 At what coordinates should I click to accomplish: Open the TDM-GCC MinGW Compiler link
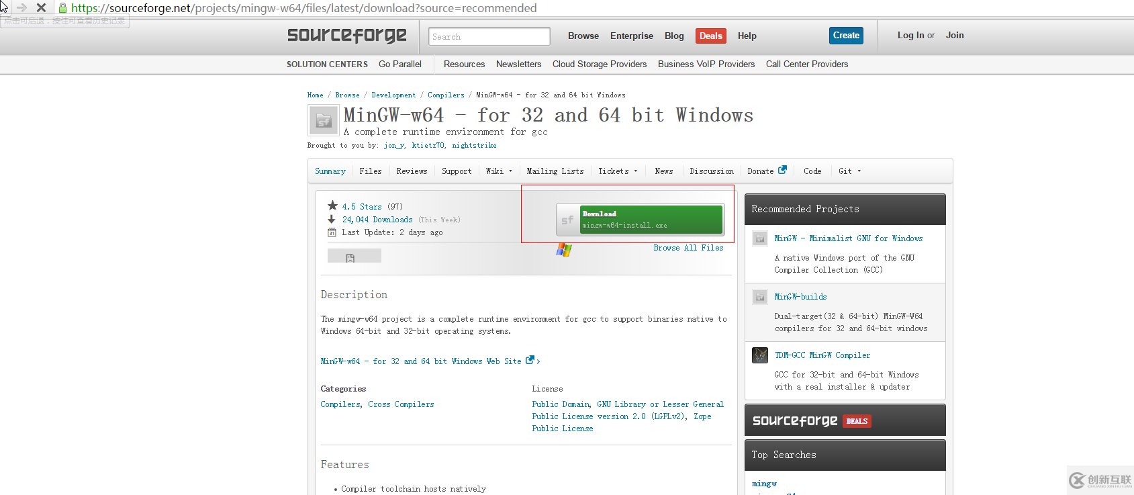click(x=822, y=355)
